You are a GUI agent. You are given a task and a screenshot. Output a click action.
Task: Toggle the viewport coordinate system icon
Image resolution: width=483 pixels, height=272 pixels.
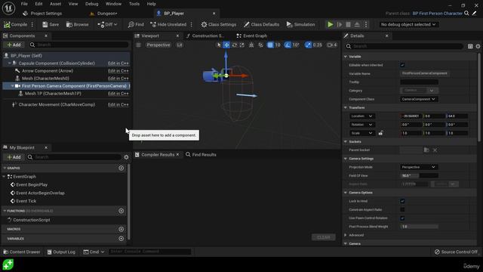[251, 45]
